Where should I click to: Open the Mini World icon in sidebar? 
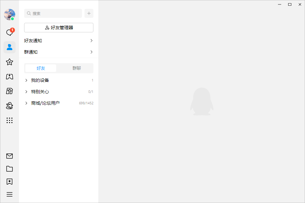10,91
